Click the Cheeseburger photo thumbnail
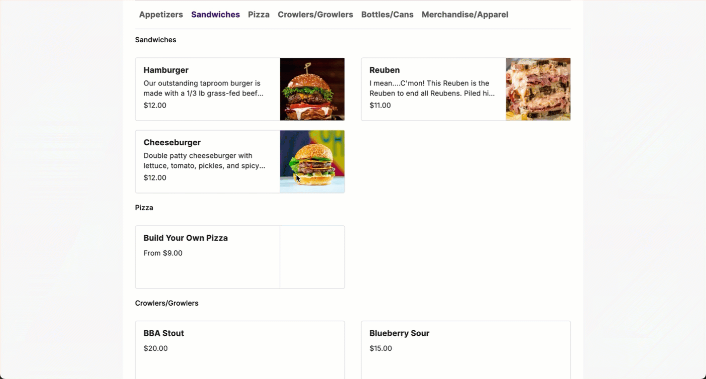The image size is (706, 379). click(x=312, y=161)
